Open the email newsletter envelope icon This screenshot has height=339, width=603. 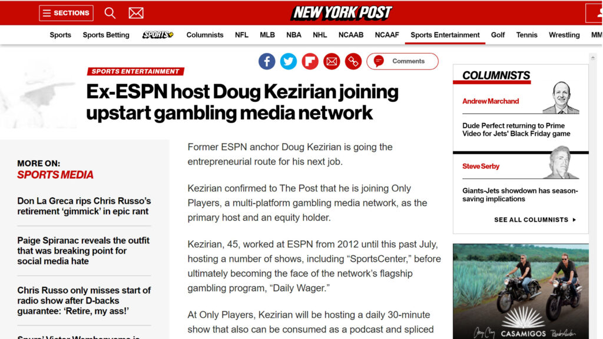pos(136,13)
